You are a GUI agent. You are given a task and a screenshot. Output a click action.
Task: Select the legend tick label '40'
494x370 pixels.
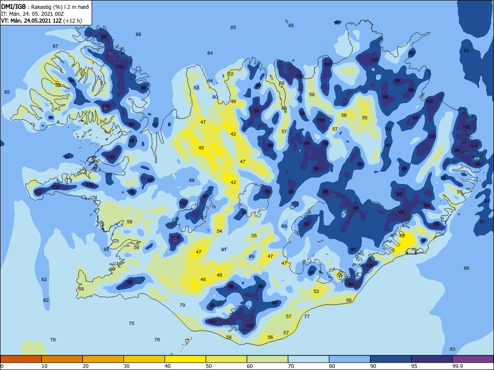(168, 366)
